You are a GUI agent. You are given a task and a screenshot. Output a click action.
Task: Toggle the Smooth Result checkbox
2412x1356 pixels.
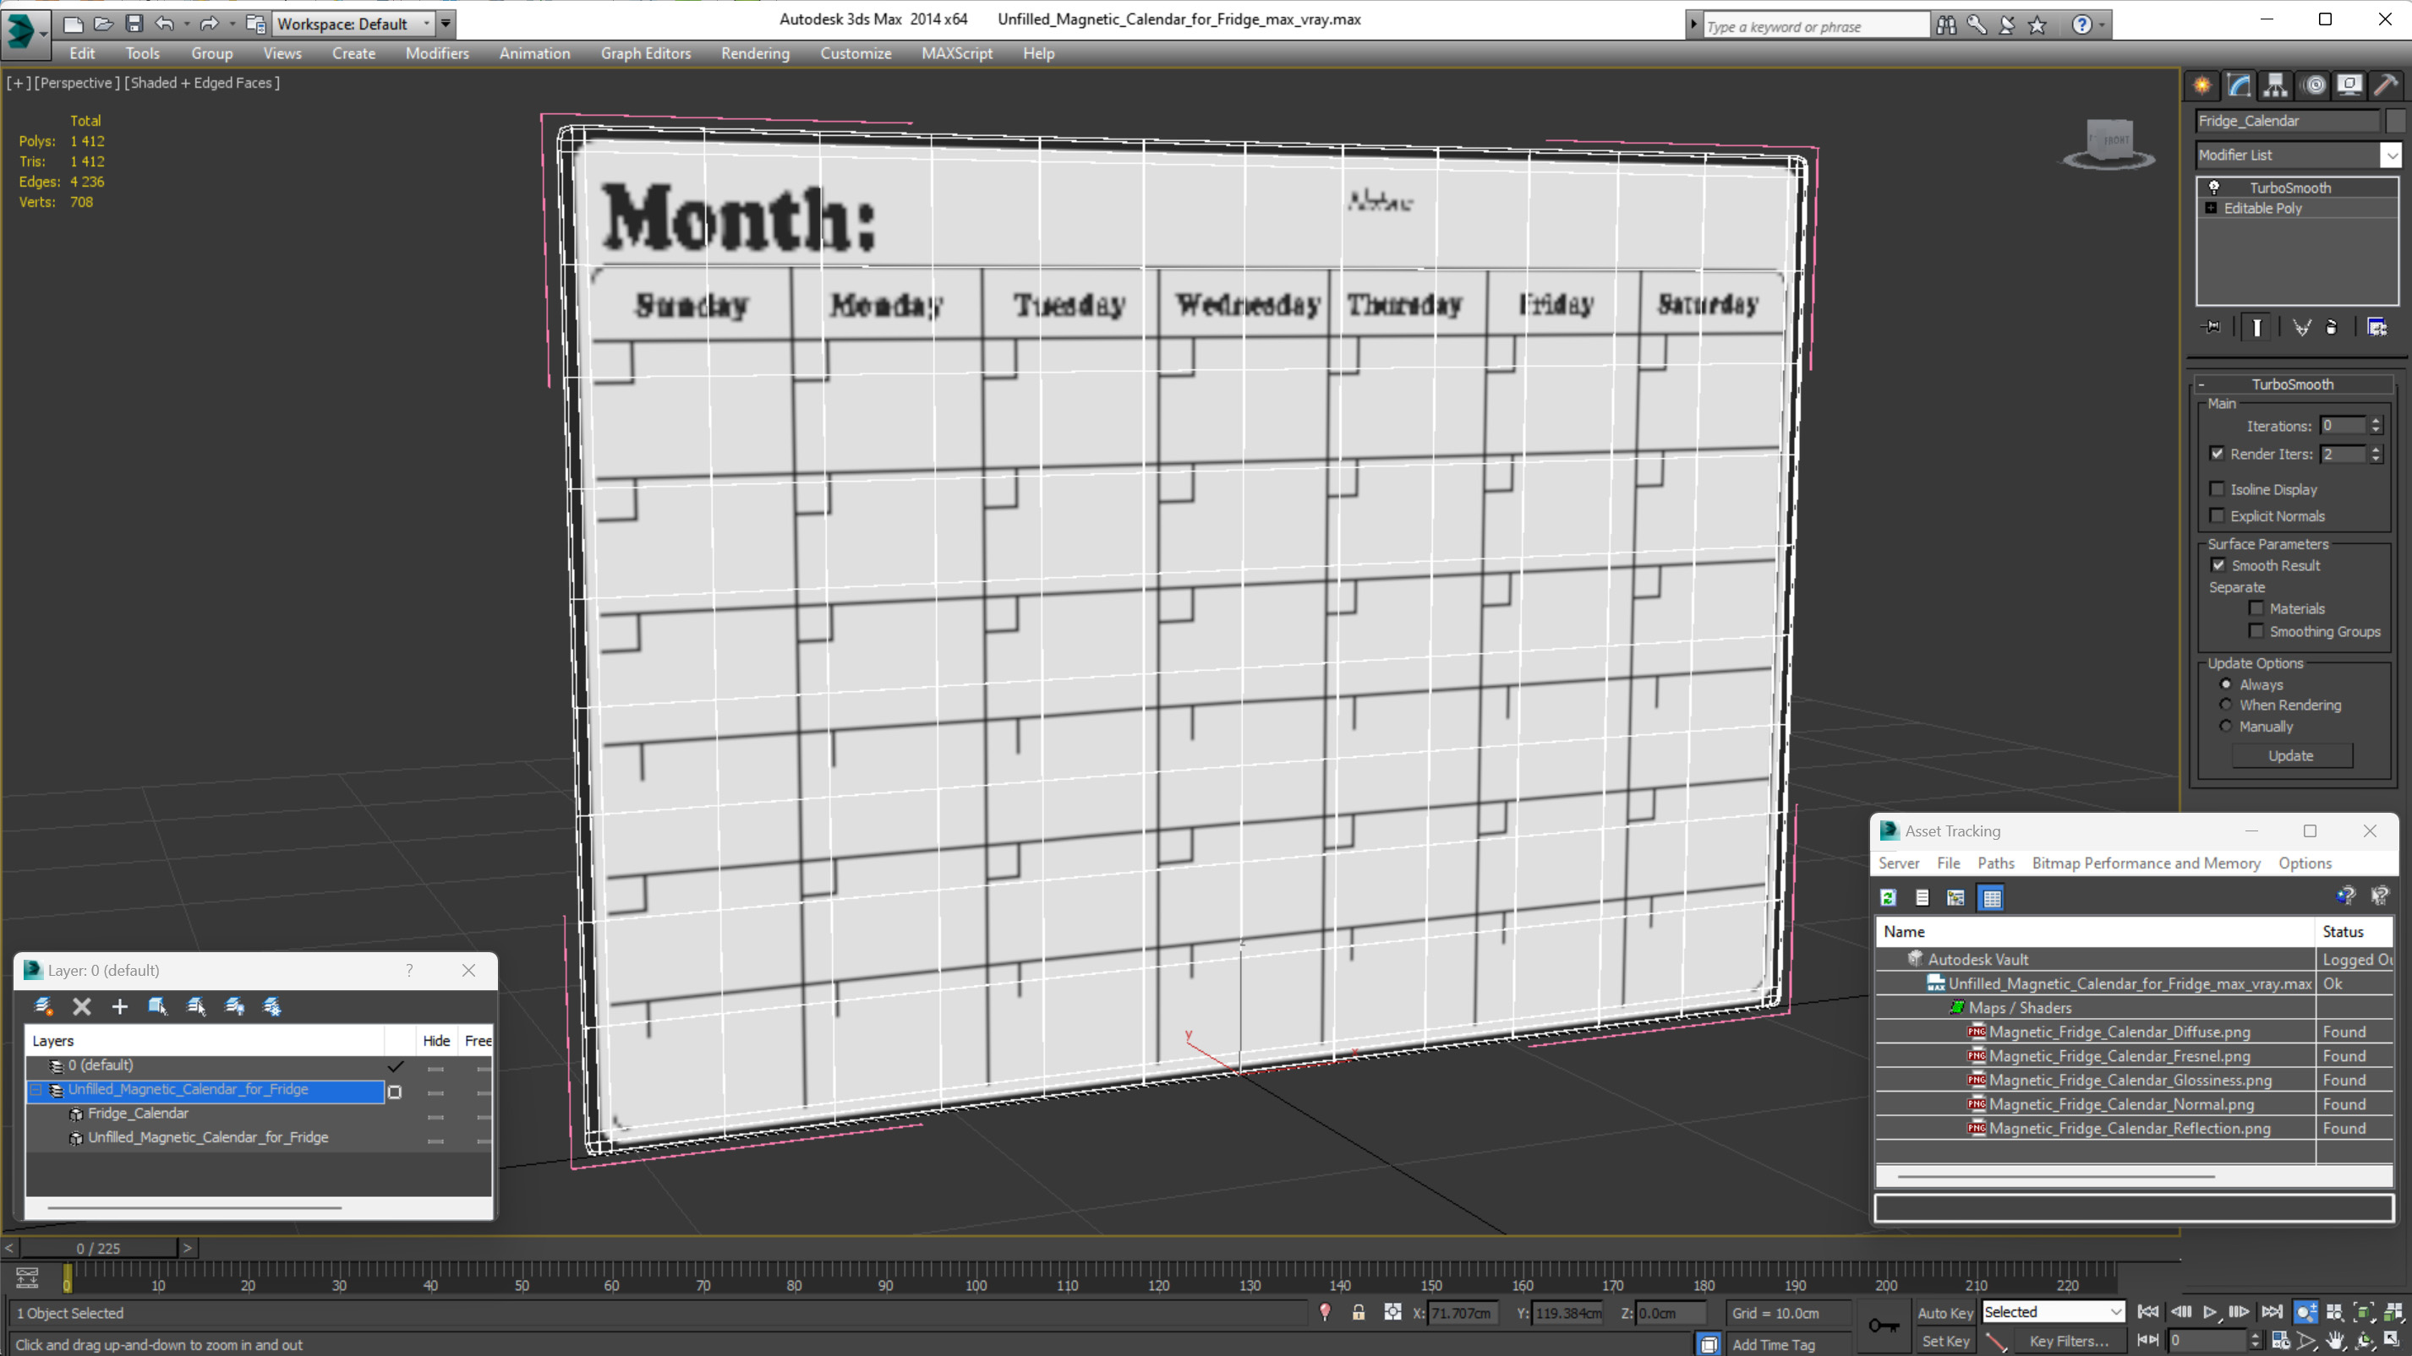click(x=2218, y=564)
